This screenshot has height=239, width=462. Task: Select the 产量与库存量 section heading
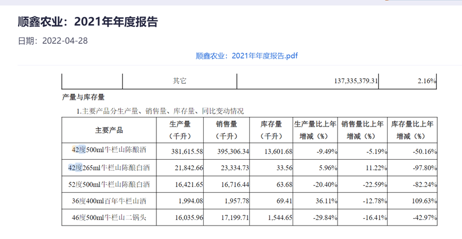(83, 97)
